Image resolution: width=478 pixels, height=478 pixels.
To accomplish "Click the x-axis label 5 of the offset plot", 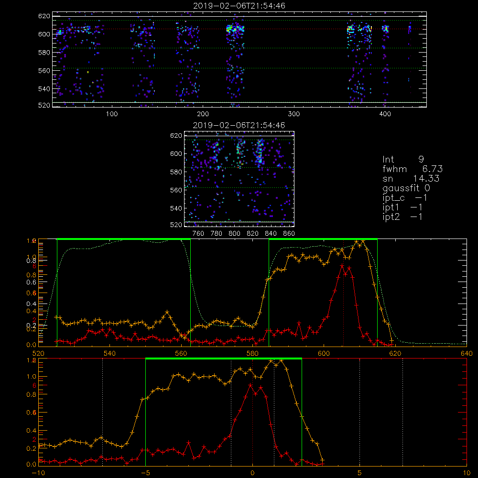I will click(360, 473).
